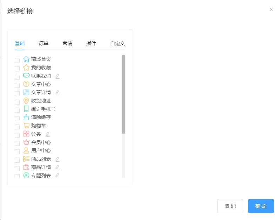Click the pencil edit icon beside 商品详情
Screen dimensions: 280x220
point(57,168)
